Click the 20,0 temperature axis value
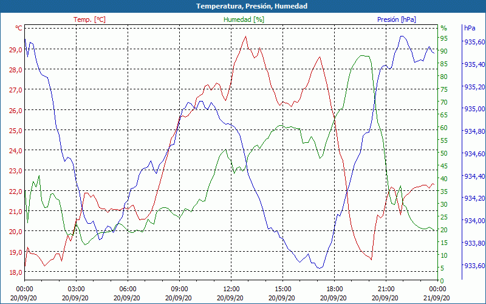This screenshot has width=486, height=304. 16,232
